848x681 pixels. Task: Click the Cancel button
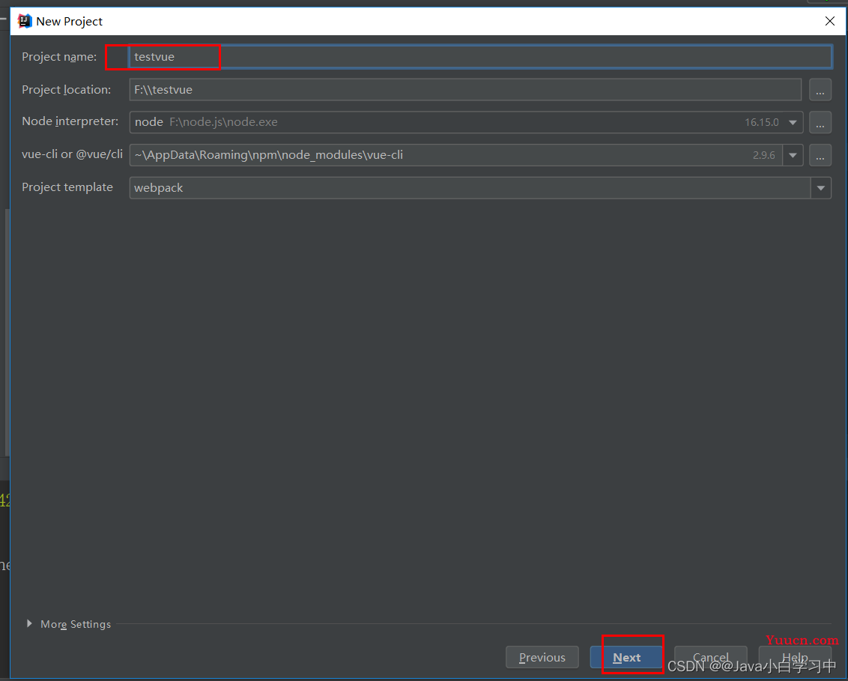coord(711,657)
